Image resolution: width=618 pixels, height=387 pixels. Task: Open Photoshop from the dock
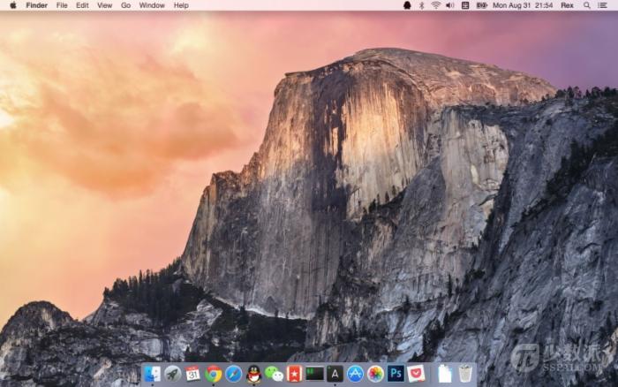click(x=396, y=373)
